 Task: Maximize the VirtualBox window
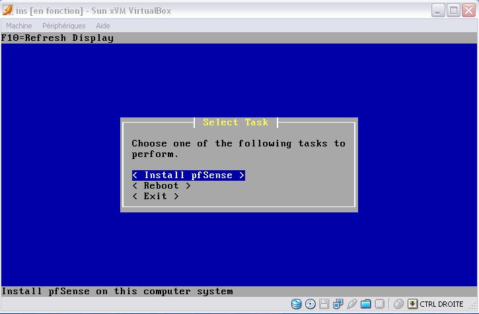click(453, 10)
